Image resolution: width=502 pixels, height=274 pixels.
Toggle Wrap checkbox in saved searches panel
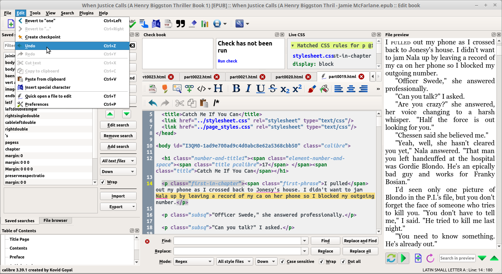coord(103,182)
